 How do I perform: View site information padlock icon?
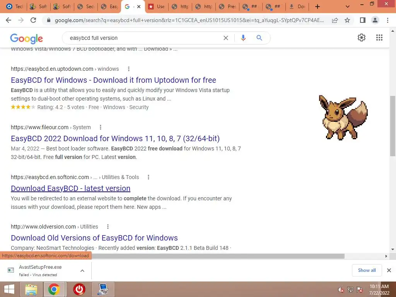pos(49,20)
